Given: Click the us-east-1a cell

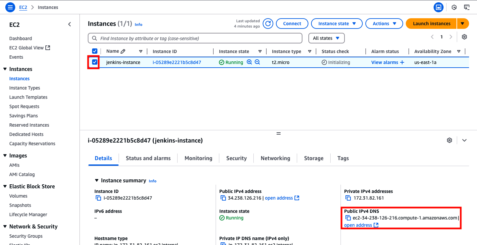Looking at the screenshot, I should [x=425, y=62].
